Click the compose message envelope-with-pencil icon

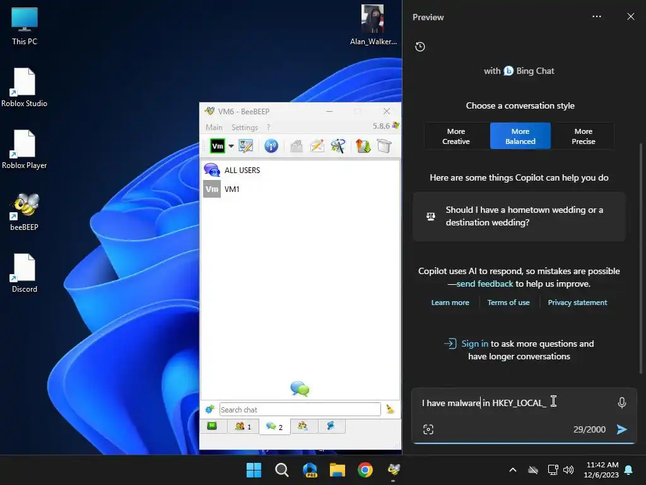click(317, 146)
